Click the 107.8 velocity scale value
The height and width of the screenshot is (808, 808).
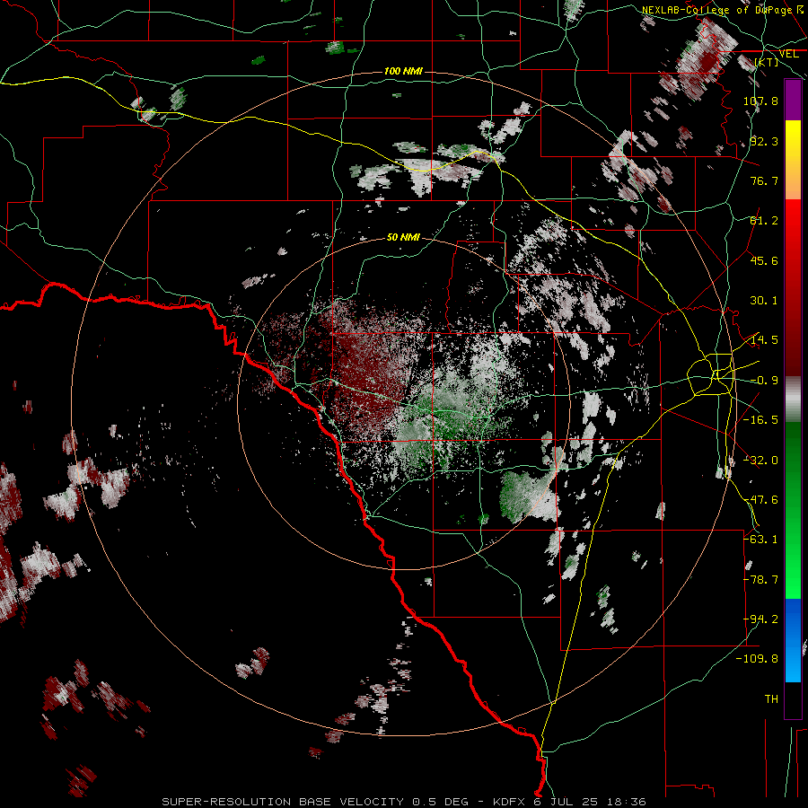tap(760, 101)
